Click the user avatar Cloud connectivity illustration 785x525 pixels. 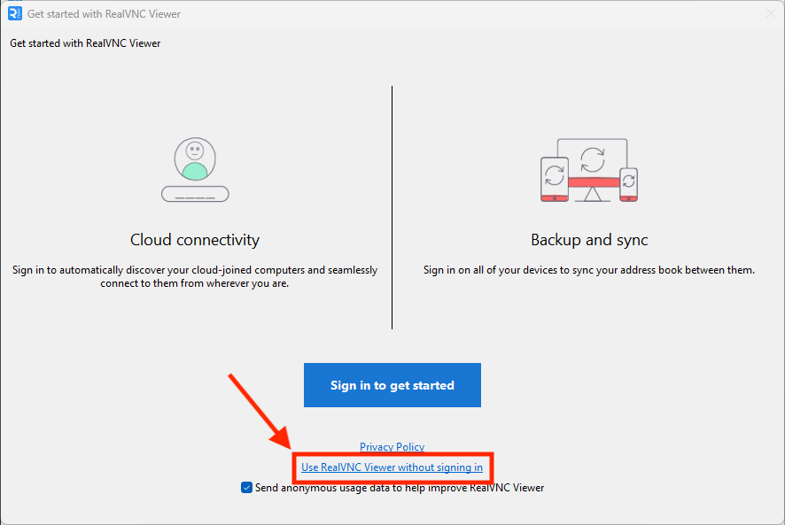tap(195, 159)
